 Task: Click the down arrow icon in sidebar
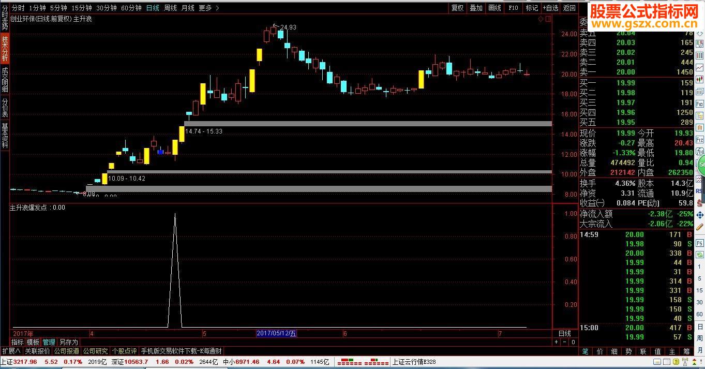[699, 34]
